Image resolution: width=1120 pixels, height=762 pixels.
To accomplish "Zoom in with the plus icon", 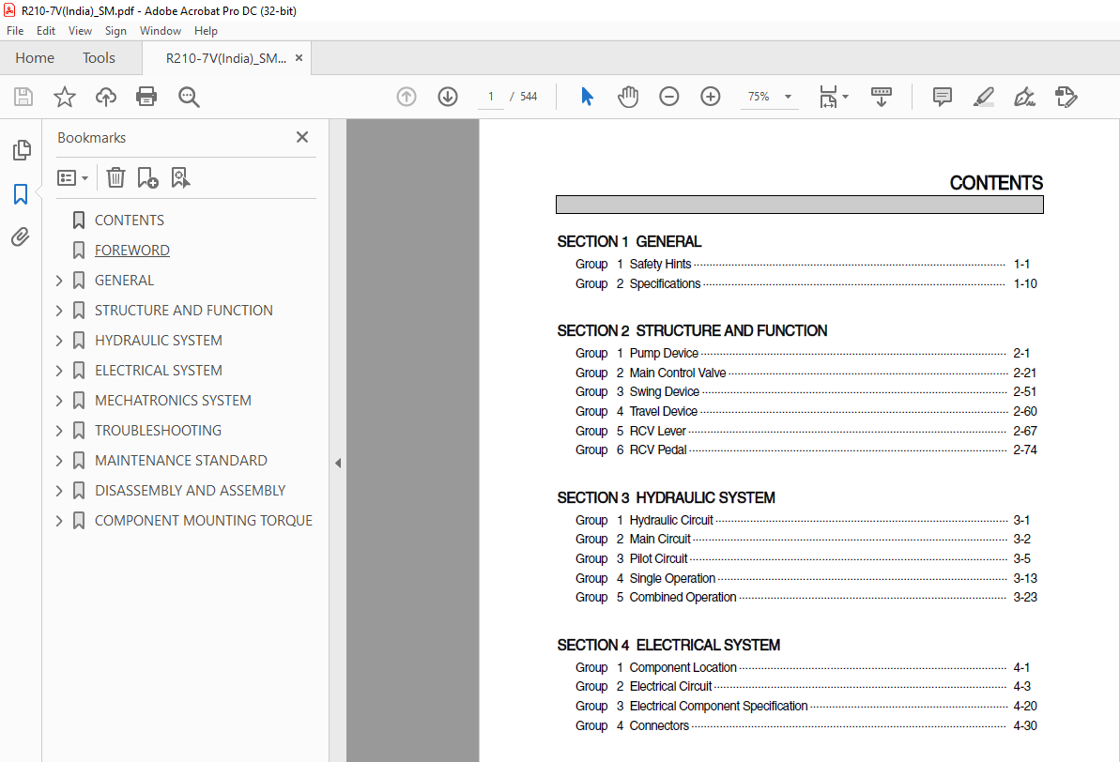I will tap(711, 97).
